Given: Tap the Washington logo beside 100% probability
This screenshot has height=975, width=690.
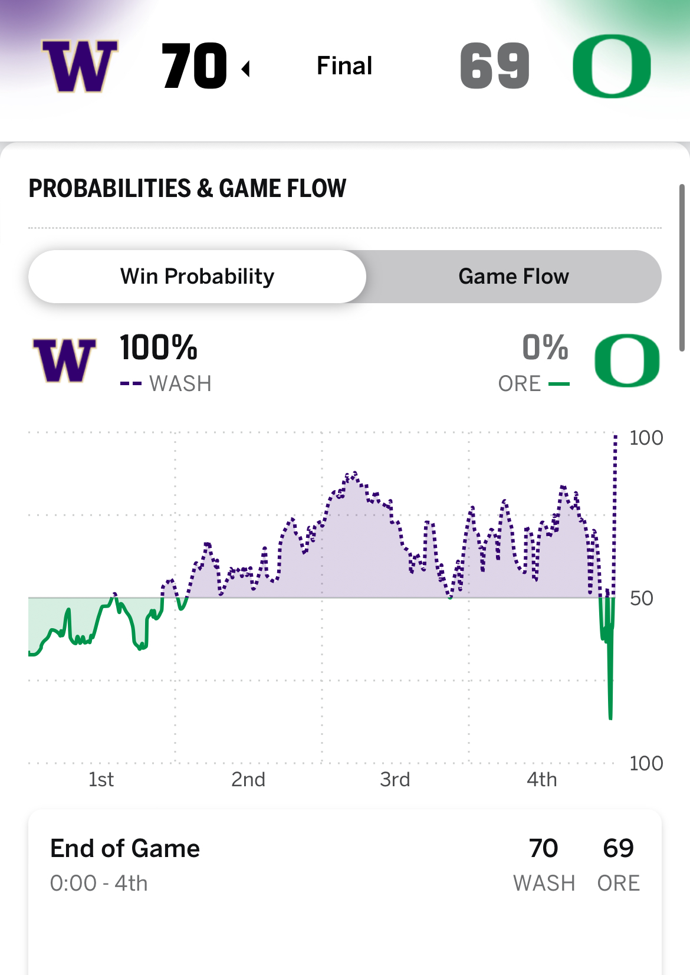Looking at the screenshot, I should point(64,360).
